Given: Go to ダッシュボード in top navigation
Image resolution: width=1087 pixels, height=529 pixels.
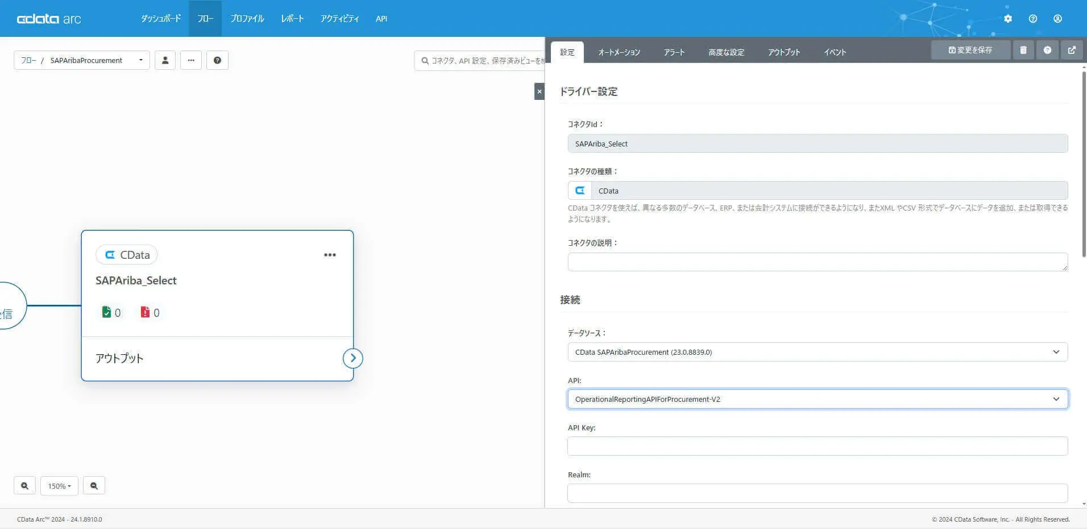Looking at the screenshot, I should click(x=161, y=19).
